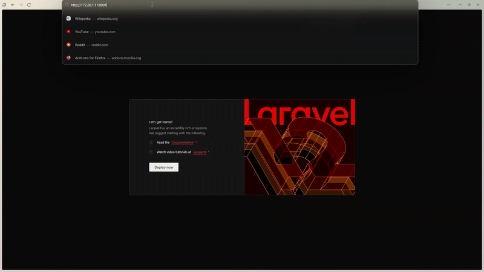Click the Firefox Add-ons suggestion icon
Screen dimensions: 484x272
click(69, 58)
